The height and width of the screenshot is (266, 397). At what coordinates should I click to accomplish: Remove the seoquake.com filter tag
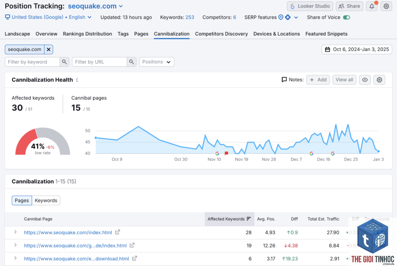tap(48, 49)
